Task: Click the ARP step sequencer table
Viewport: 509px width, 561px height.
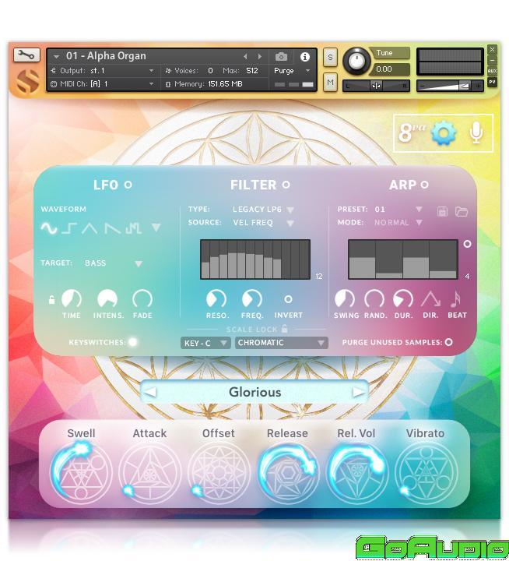Action: (403, 259)
